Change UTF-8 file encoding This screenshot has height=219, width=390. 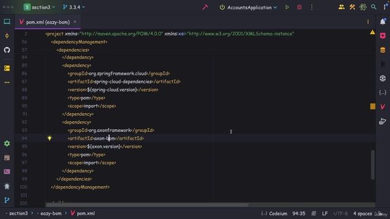[341, 214]
